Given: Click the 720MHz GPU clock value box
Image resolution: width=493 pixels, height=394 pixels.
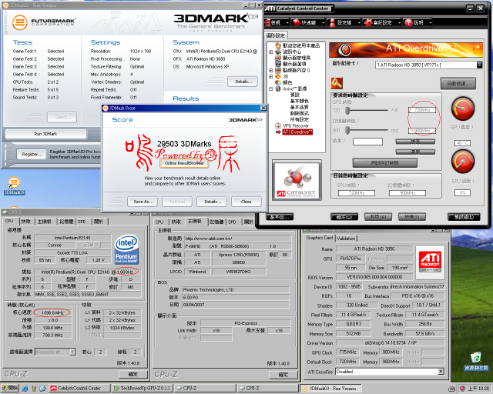Looking at the screenshot, I should pyautogui.click(x=422, y=110).
